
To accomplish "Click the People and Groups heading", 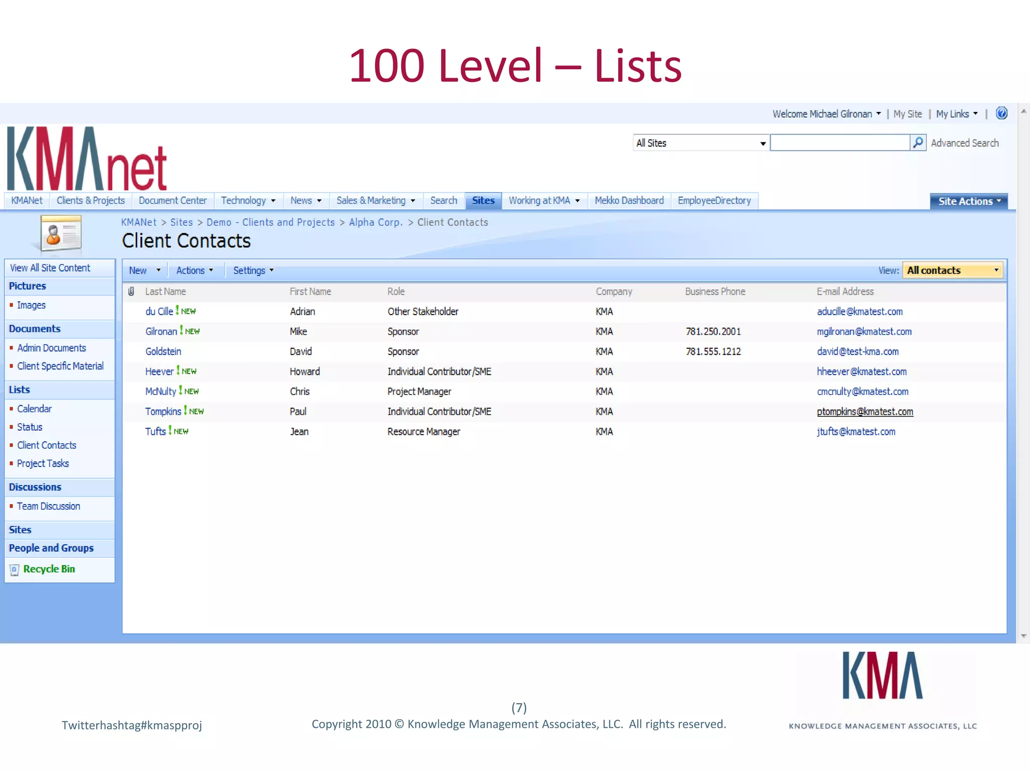I will [51, 548].
